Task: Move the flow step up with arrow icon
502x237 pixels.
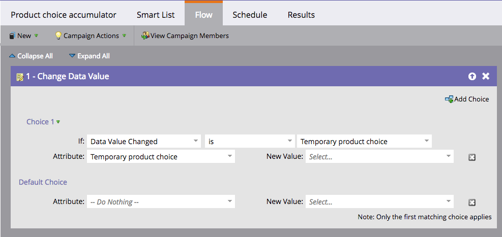Action: (472, 76)
